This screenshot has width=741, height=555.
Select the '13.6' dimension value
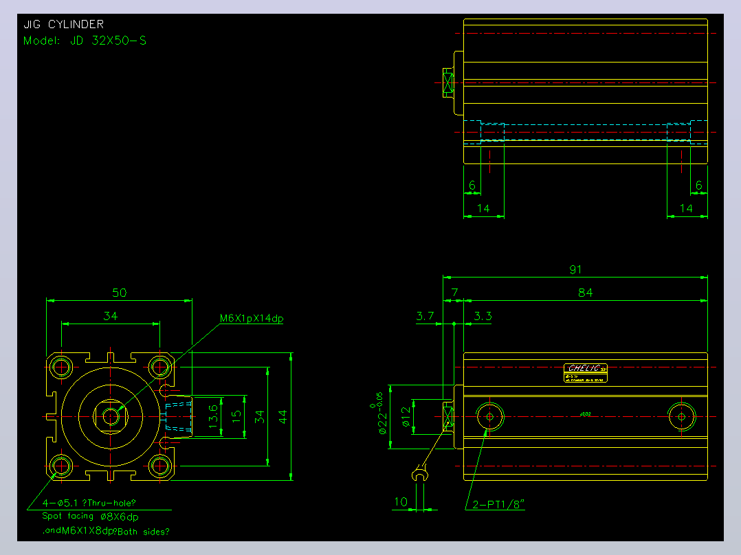click(214, 417)
